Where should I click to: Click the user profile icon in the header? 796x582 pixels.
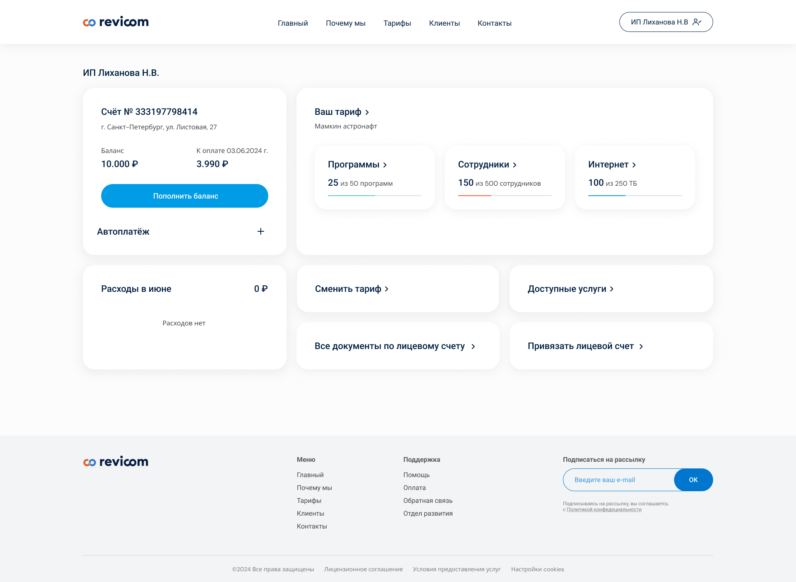697,22
